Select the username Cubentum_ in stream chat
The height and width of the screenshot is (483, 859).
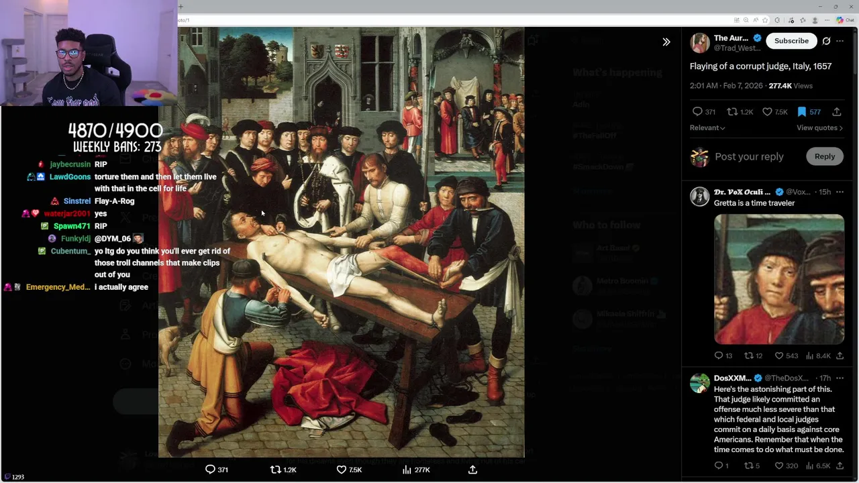click(70, 251)
